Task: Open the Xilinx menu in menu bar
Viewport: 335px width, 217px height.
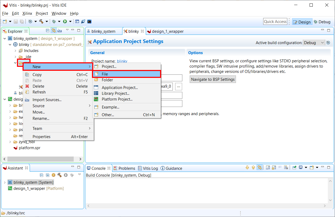Action: pos(27,13)
